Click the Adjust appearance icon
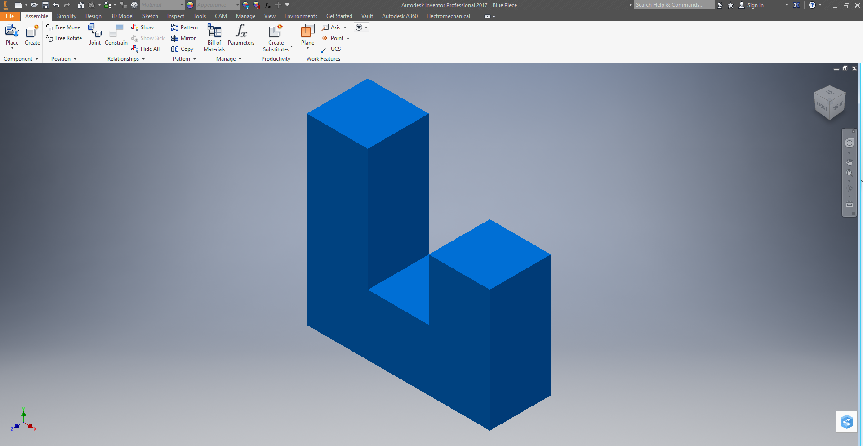Screen dimensions: 863x446 [246, 5]
